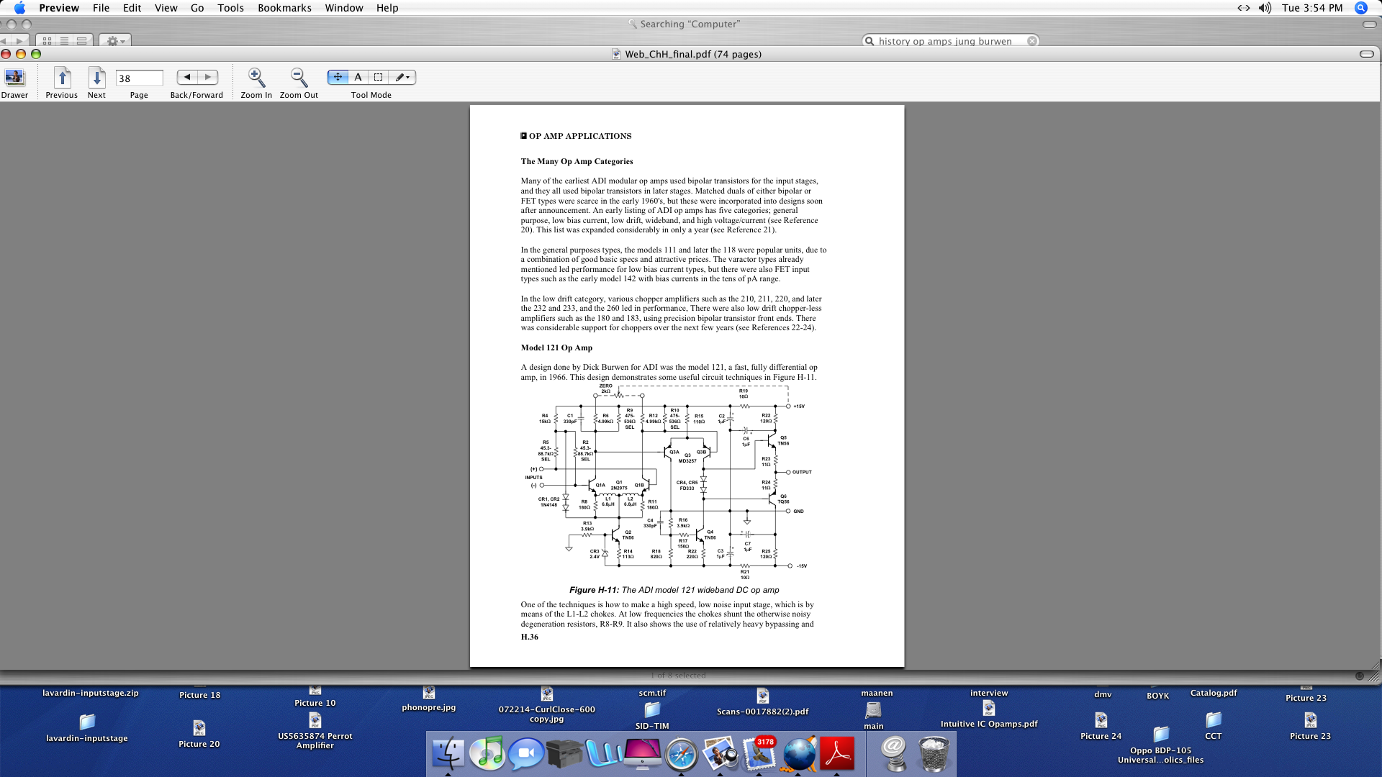The width and height of the screenshot is (1382, 777).
Task: Open the Apple menu
Action: (19, 8)
